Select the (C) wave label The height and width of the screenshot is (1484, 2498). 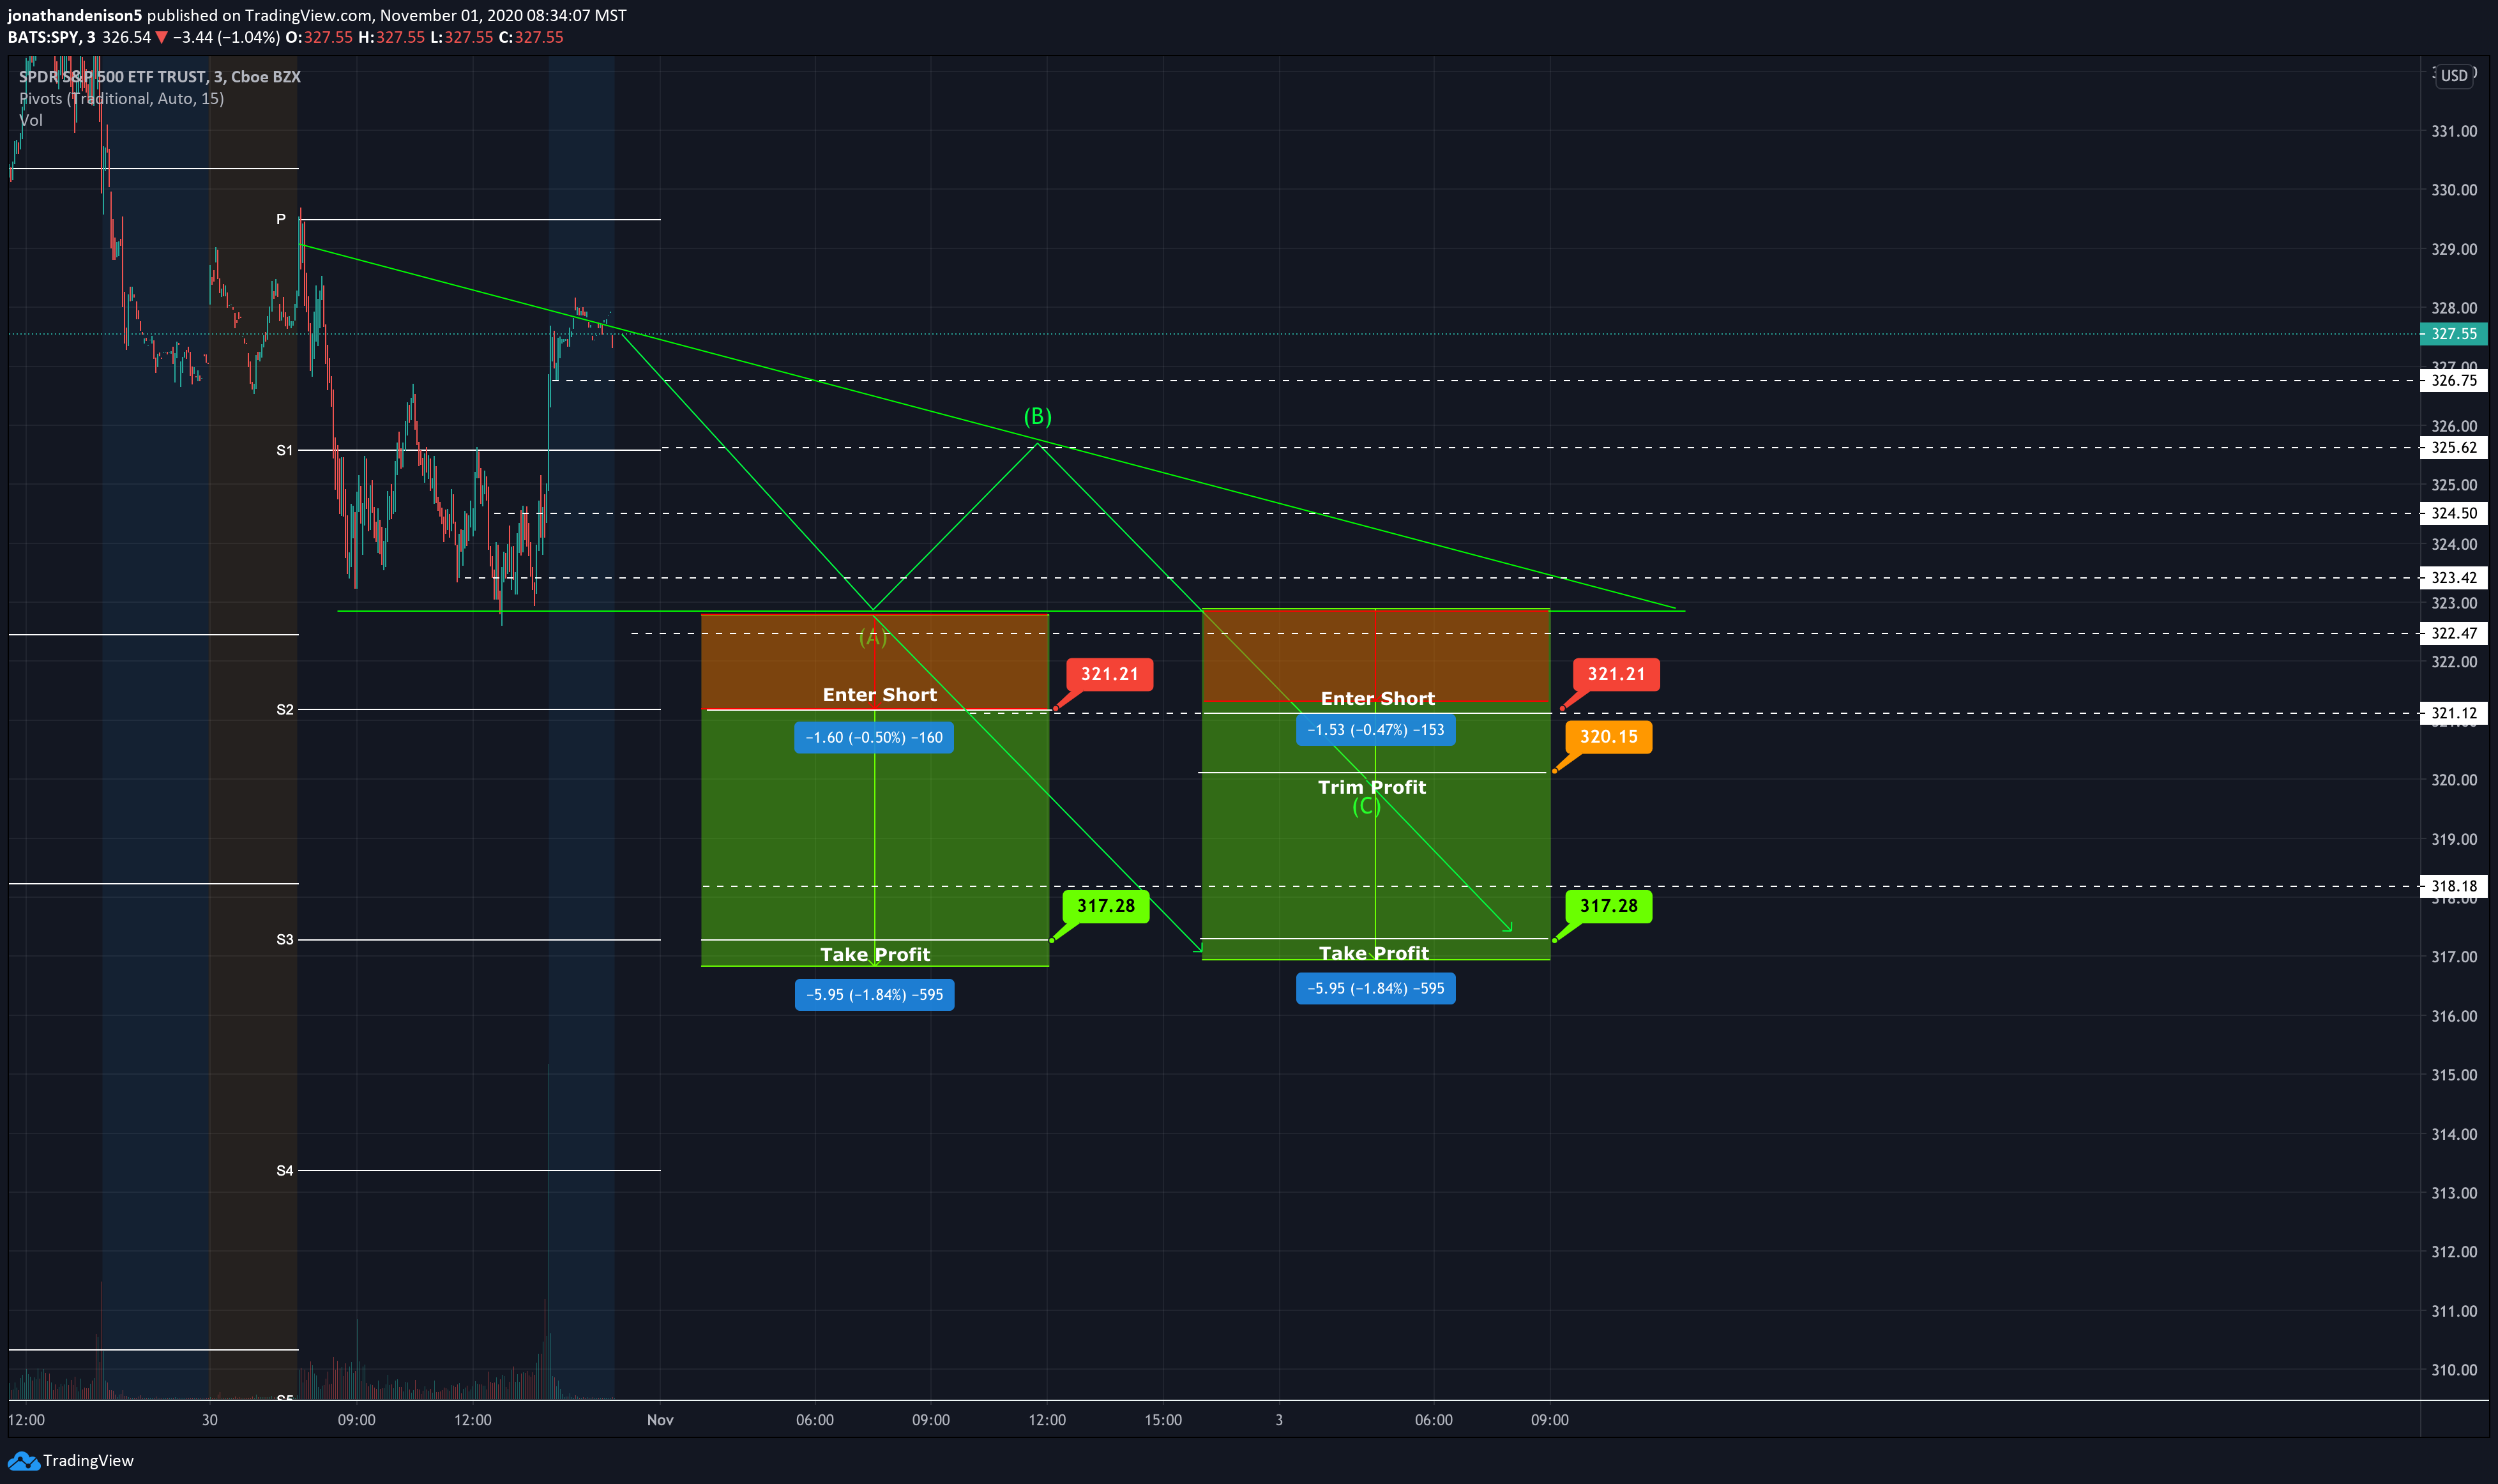coord(1366,806)
